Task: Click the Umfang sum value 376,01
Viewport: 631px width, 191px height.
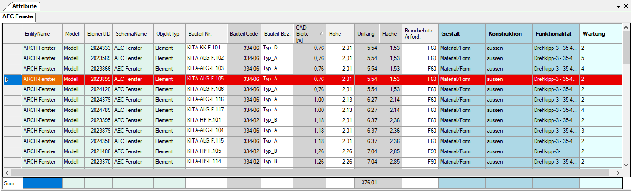Action: [366, 183]
